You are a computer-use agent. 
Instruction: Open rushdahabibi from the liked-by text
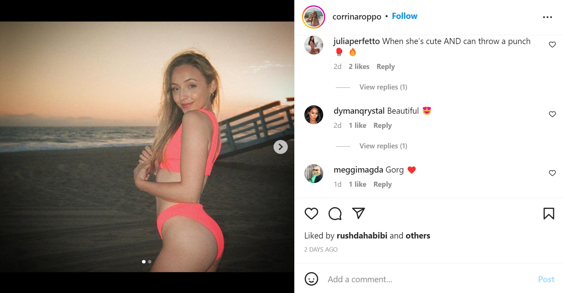[x=362, y=236]
